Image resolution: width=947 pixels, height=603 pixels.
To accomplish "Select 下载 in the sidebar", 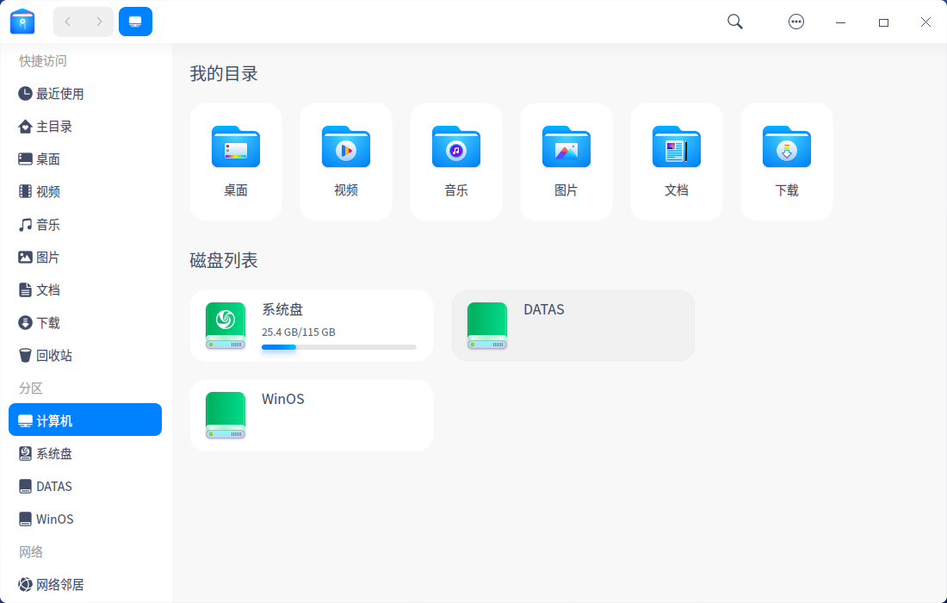I will (85, 323).
